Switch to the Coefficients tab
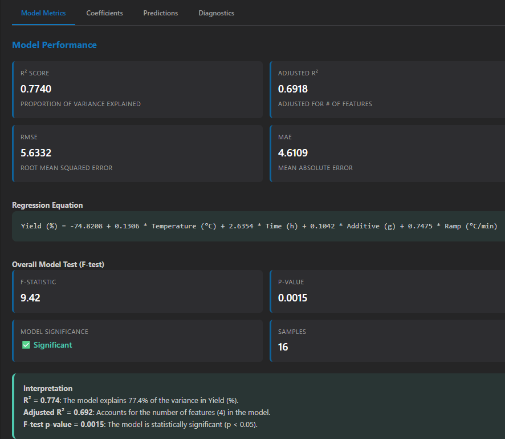Screen dimensions: 505x439 [x=104, y=13]
